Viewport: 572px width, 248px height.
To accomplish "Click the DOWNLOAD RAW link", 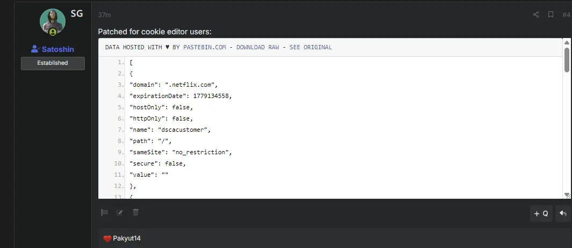I will coord(258,47).
